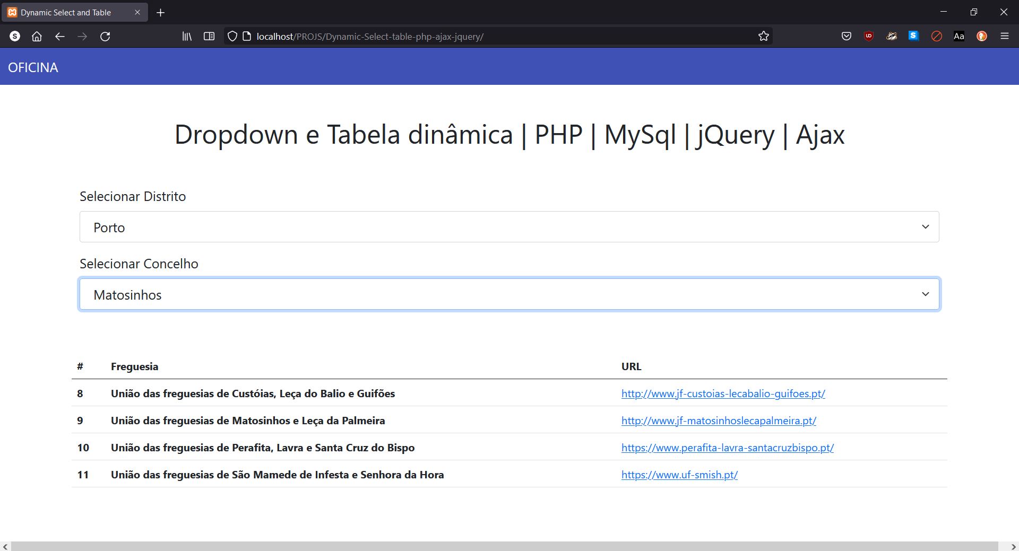Open the Firefox hamburger menu
The height and width of the screenshot is (551, 1019).
click(1005, 37)
